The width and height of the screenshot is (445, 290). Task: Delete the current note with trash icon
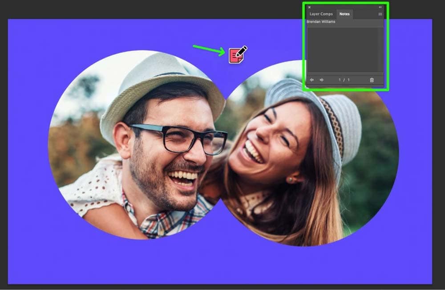pyautogui.click(x=372, y=80)
